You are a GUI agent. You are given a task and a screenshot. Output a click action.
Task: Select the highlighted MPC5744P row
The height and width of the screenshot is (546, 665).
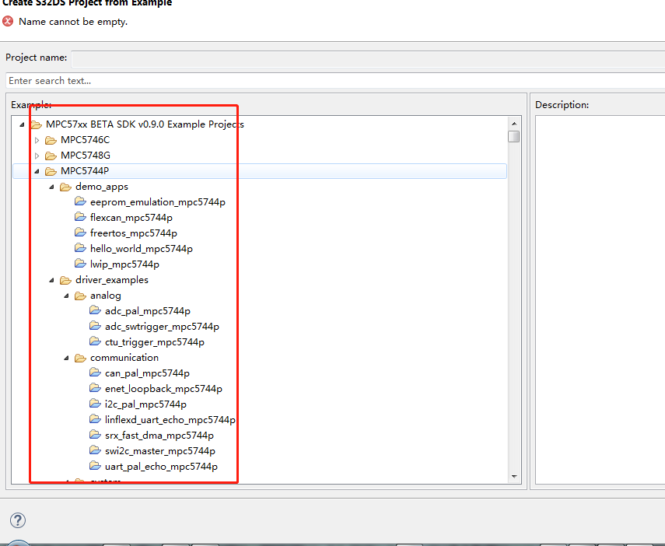260,171
